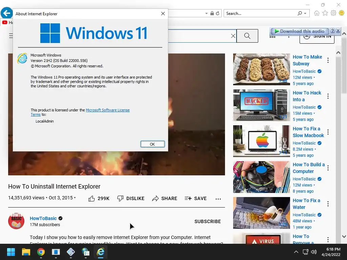Viewport: 347px width, 260px height.
Task: Click the IE back arrow button
Action: click(x=6, y=13)
